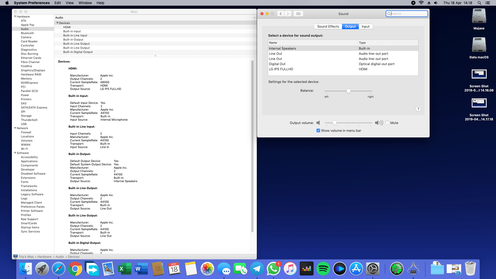Click the Balance slider handle
Viewport: 496px width, 279px height.
(x=349, y=91)
